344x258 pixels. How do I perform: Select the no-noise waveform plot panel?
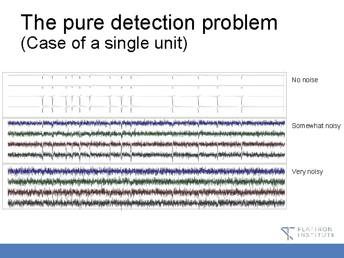(144, 95)
